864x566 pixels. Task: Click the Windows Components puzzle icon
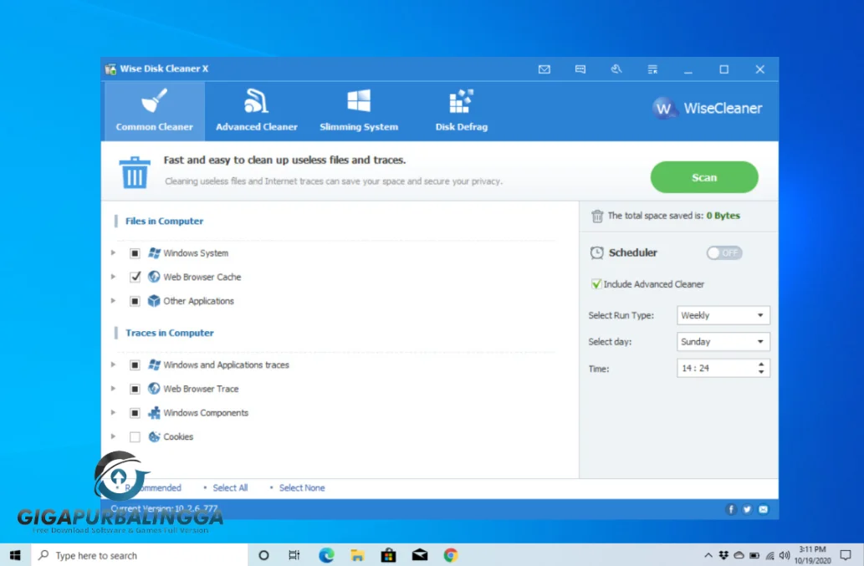(x=154, y=412)
